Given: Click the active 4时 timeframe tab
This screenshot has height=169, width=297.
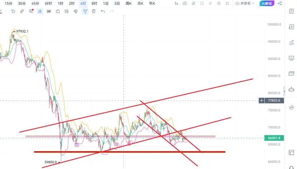Looking at the screenshot, I should click(83, 4).
